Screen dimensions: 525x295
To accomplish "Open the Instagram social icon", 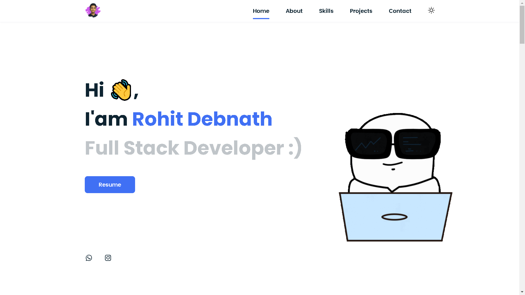I will tap(108, 258).
